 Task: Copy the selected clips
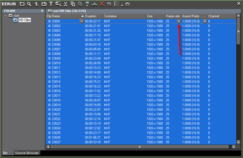click(x=73, y=4)
